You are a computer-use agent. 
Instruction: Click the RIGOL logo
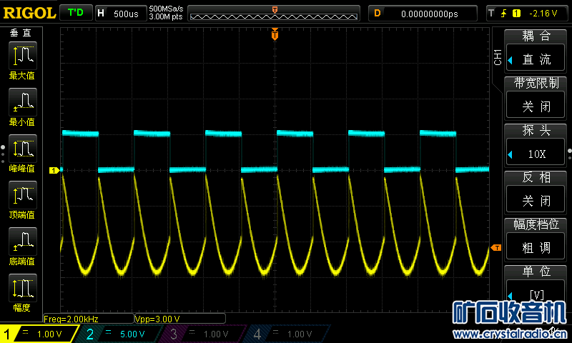coord(29,13)
